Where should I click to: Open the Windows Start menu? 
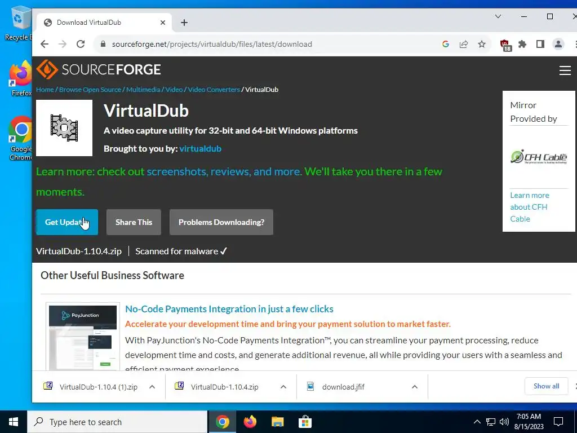(14, 422)
